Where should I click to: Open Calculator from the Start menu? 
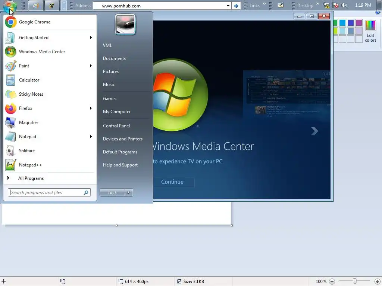coord(50,80)
